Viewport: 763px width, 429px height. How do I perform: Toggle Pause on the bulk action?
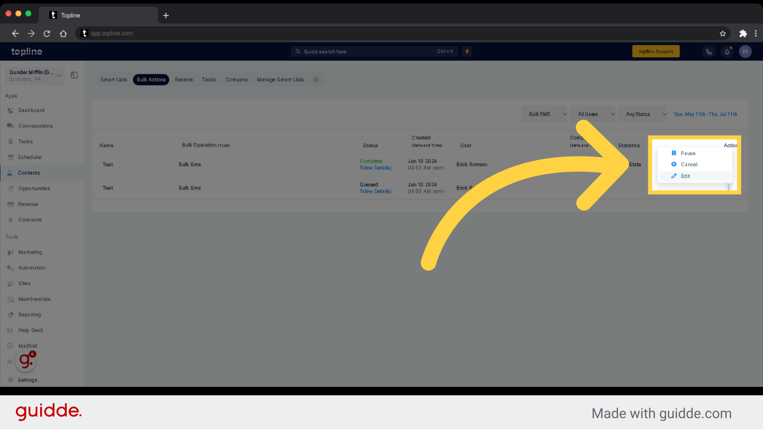pos(687,153)
